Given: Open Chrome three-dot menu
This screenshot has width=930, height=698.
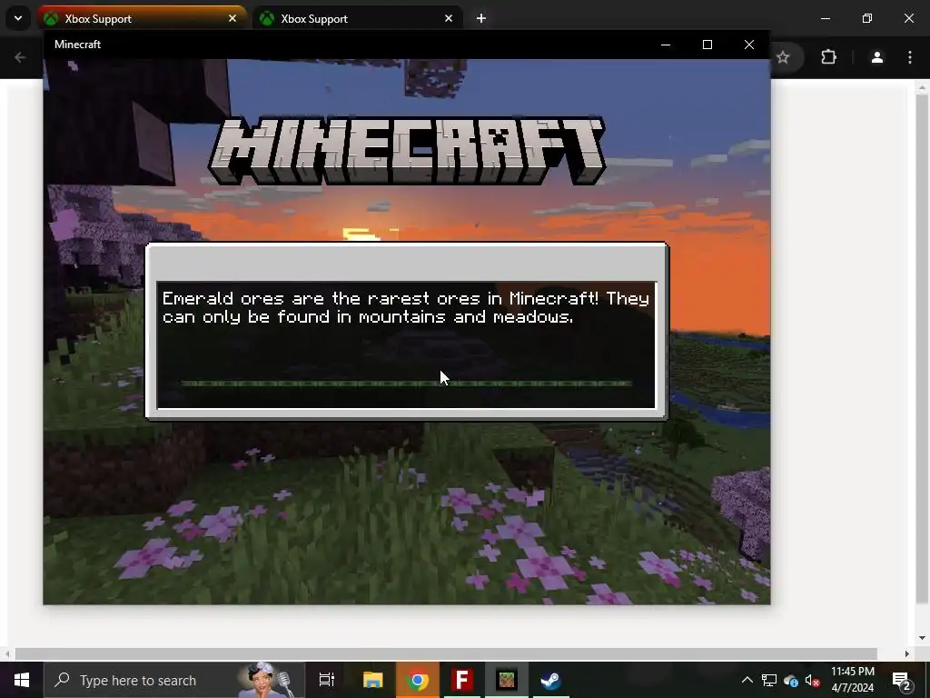Looking at the screenshot, I should pyautogui.click(x=910, y=57).
